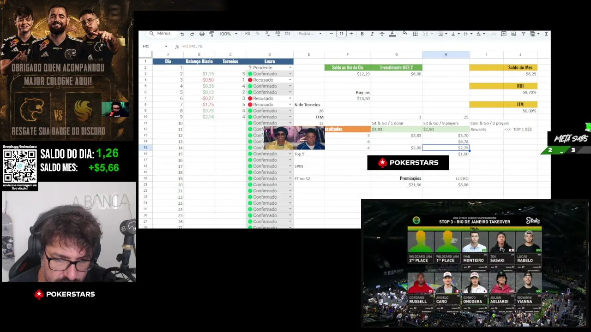
Task: Click the Redo arrow in the toolbar
Action: 192,34
